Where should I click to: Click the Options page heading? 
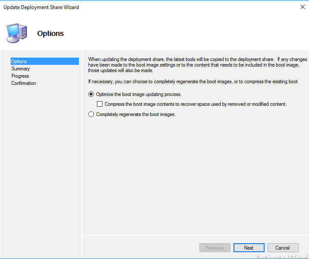click(x=50, y=33)
